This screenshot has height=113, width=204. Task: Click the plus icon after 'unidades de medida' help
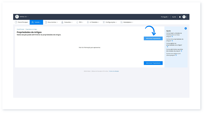(172, 37)
